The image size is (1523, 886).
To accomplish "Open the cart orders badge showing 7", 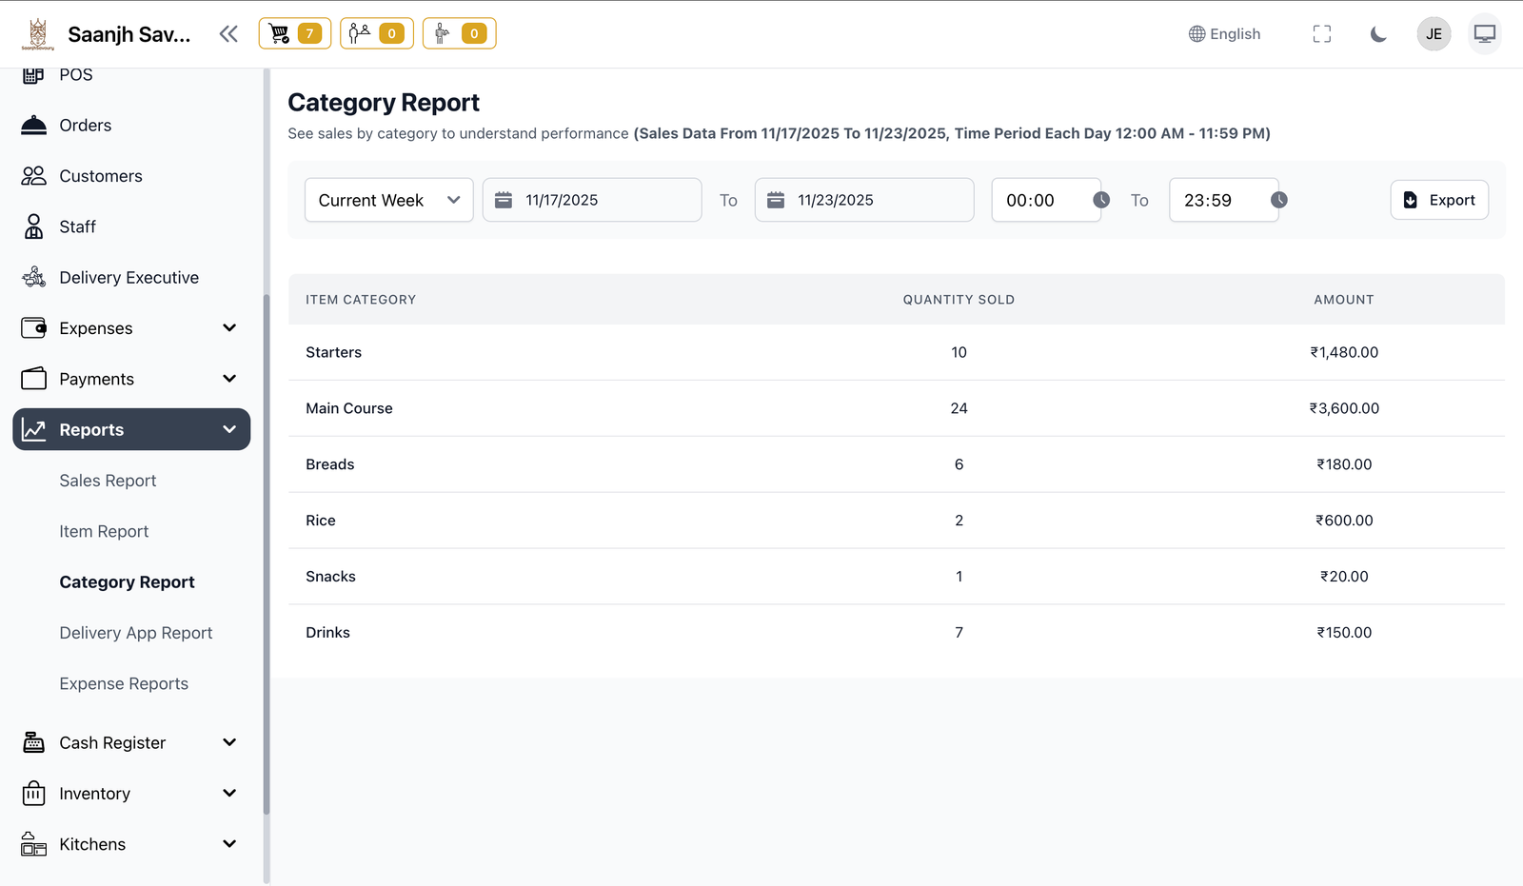I will 295,34.
